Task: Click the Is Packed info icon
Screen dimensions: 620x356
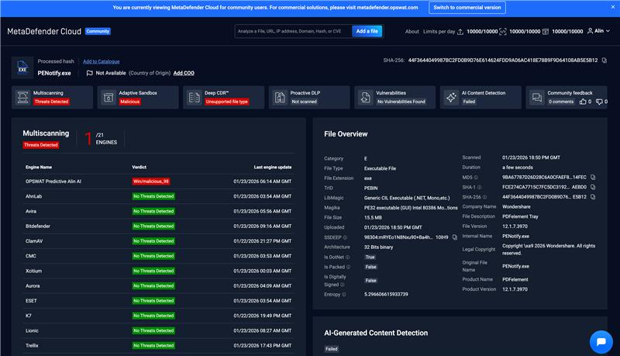Action: [x=348, y=266]
